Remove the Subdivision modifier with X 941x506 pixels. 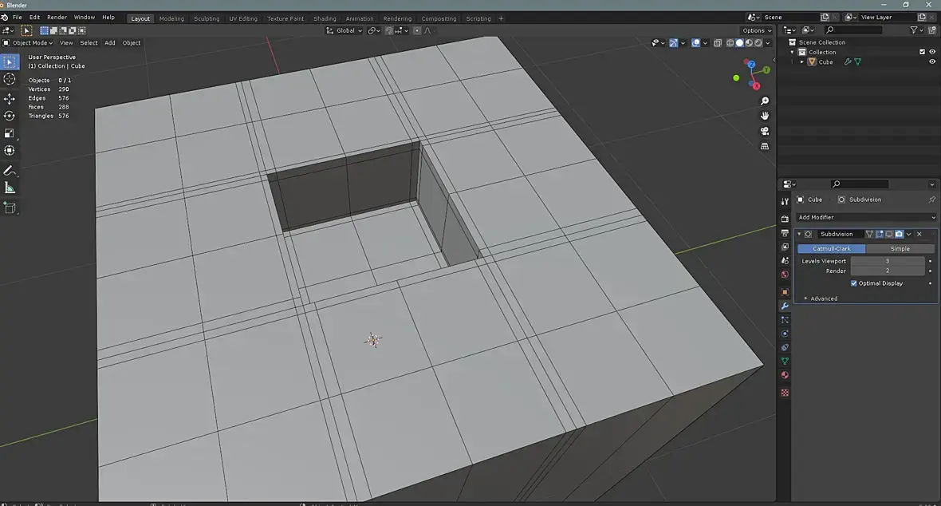pyautogui.click(x=919, y=234)
